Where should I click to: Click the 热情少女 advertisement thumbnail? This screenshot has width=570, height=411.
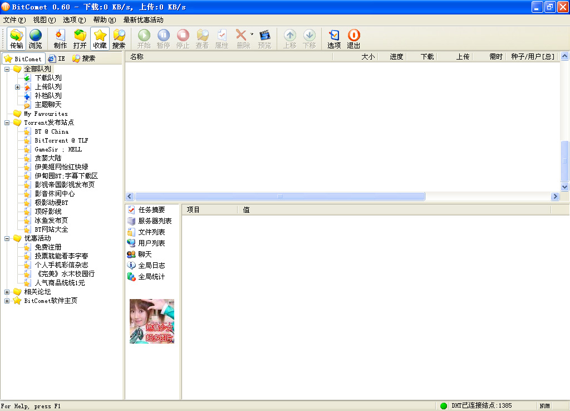[152, 321]
